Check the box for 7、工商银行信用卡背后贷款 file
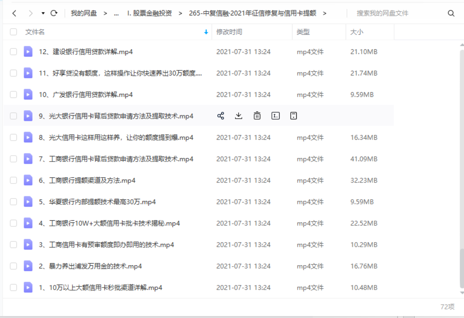 tap(13, 159)
